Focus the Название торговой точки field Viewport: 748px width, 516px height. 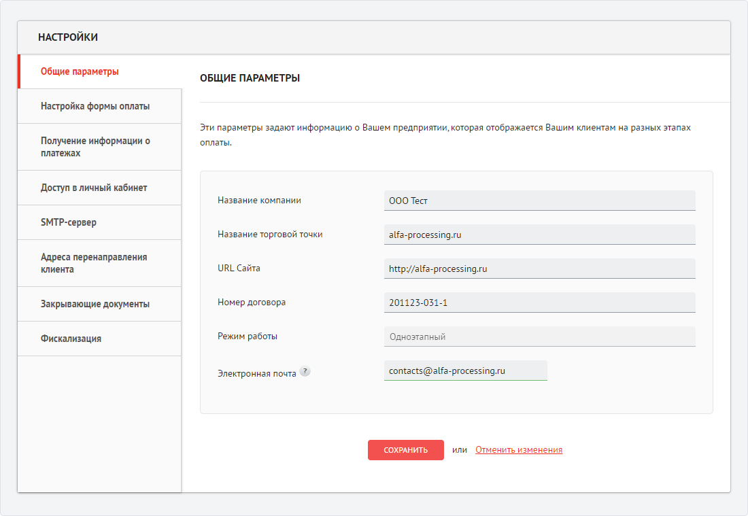coord(539,235)
